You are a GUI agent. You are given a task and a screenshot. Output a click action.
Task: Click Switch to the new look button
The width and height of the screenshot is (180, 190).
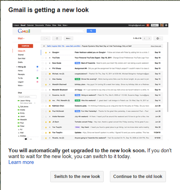click(x=77, y=176)
